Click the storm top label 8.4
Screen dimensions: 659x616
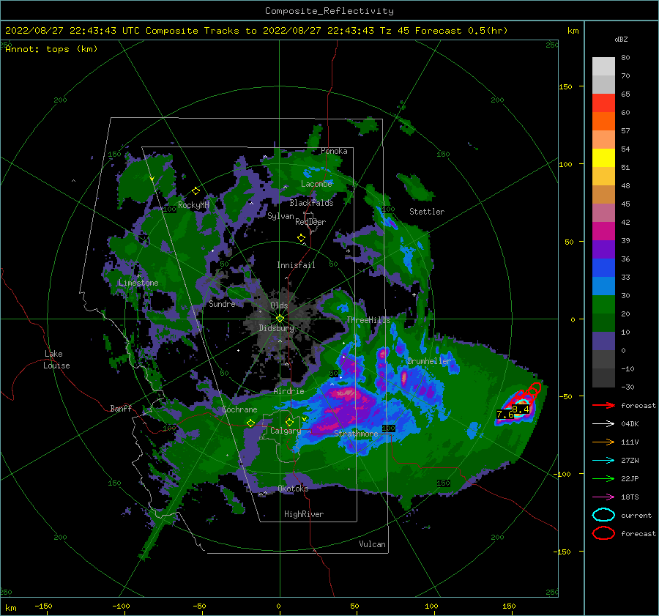tap(521, 409)
